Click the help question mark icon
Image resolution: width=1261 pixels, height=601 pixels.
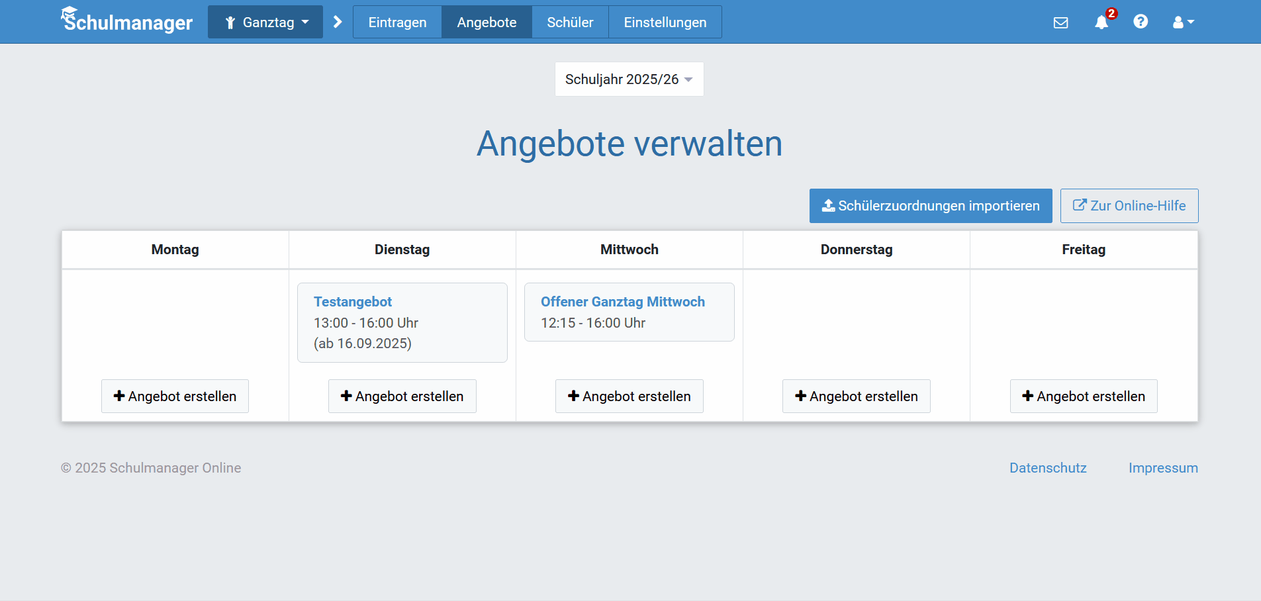point(1140,22)
